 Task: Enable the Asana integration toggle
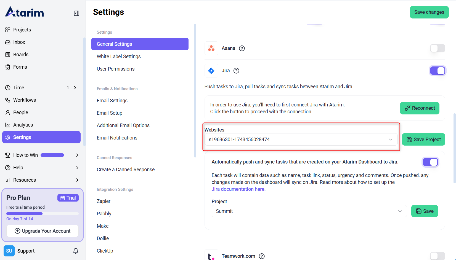437,48
